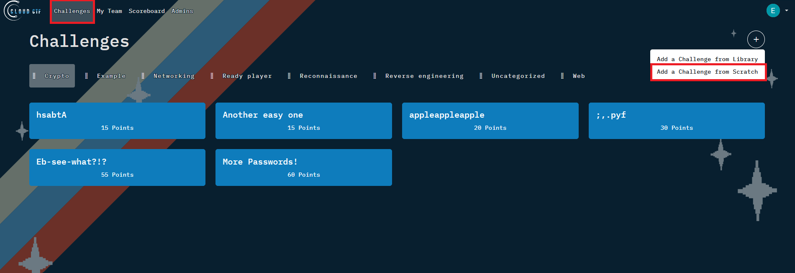Choose Add a Challenge from Library
This screenshot has width=795, height=273.
(707, 59)
